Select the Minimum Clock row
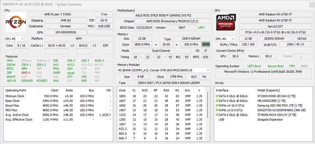Image resolution: width=315 pixels, height=144 pixels. 58,96
